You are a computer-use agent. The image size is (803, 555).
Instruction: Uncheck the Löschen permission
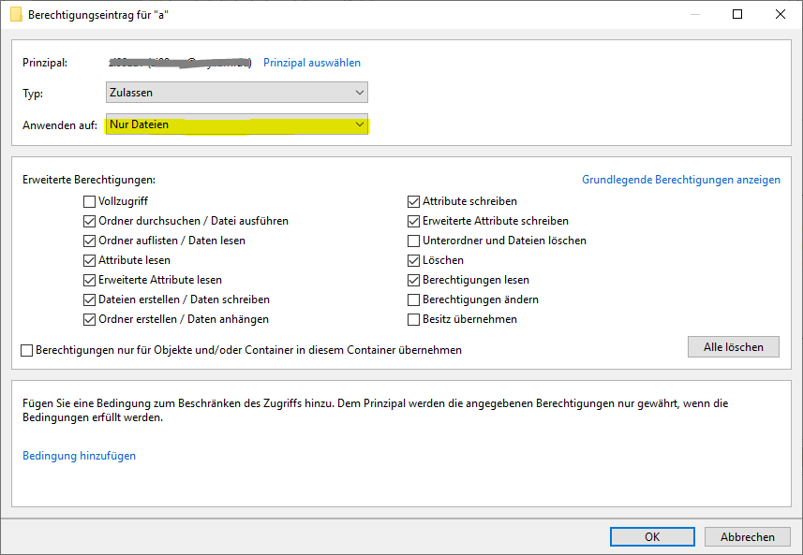413,260
